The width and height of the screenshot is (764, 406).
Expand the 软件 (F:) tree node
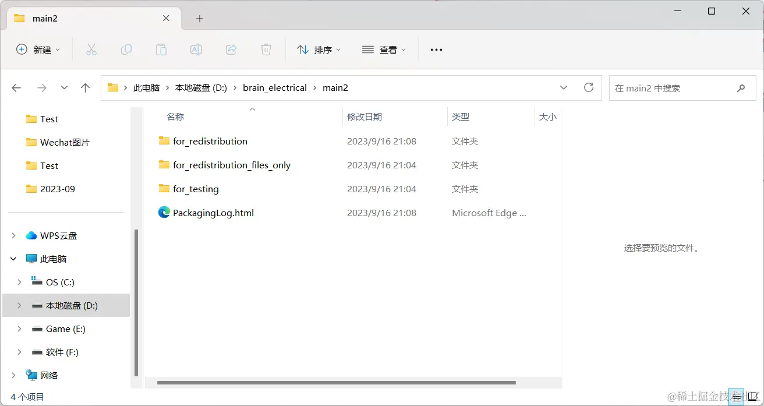pyautogui.click(x=19, y=352)
